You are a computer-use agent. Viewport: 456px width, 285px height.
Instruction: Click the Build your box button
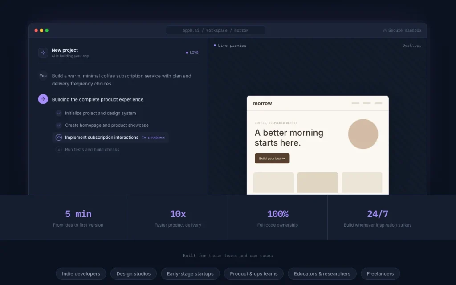pyautogui.click(x=272, y=159)
